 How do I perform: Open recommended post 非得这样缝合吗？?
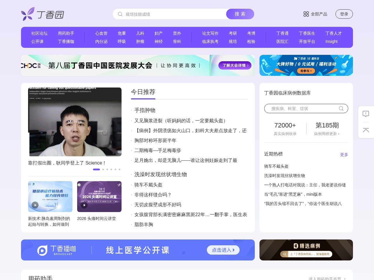click(x=153, y=195)
